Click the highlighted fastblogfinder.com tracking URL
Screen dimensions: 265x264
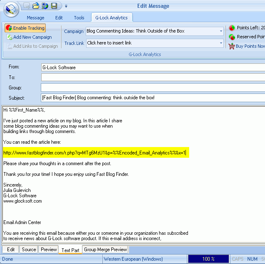95,153
